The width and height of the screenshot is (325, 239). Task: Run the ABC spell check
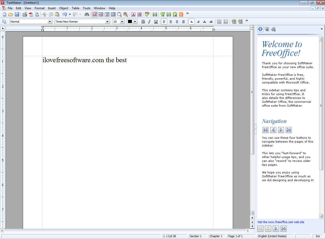pos(147,14)
